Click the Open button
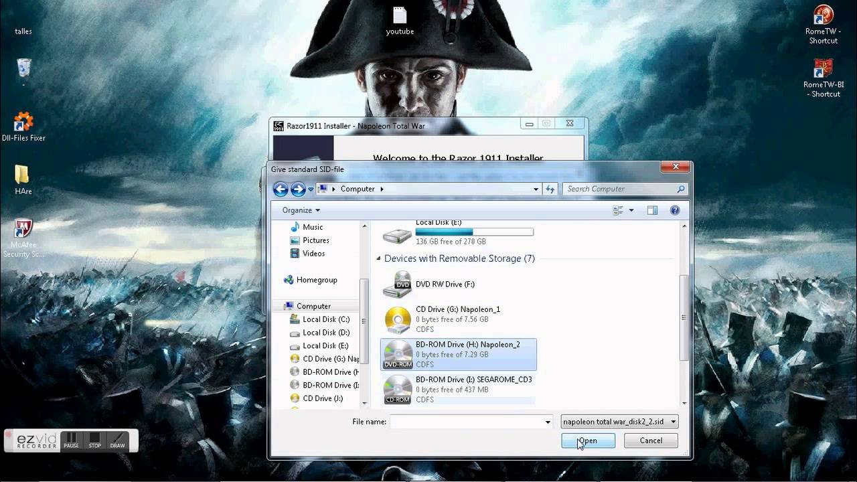The image size is (857, 482). point(588,440)
